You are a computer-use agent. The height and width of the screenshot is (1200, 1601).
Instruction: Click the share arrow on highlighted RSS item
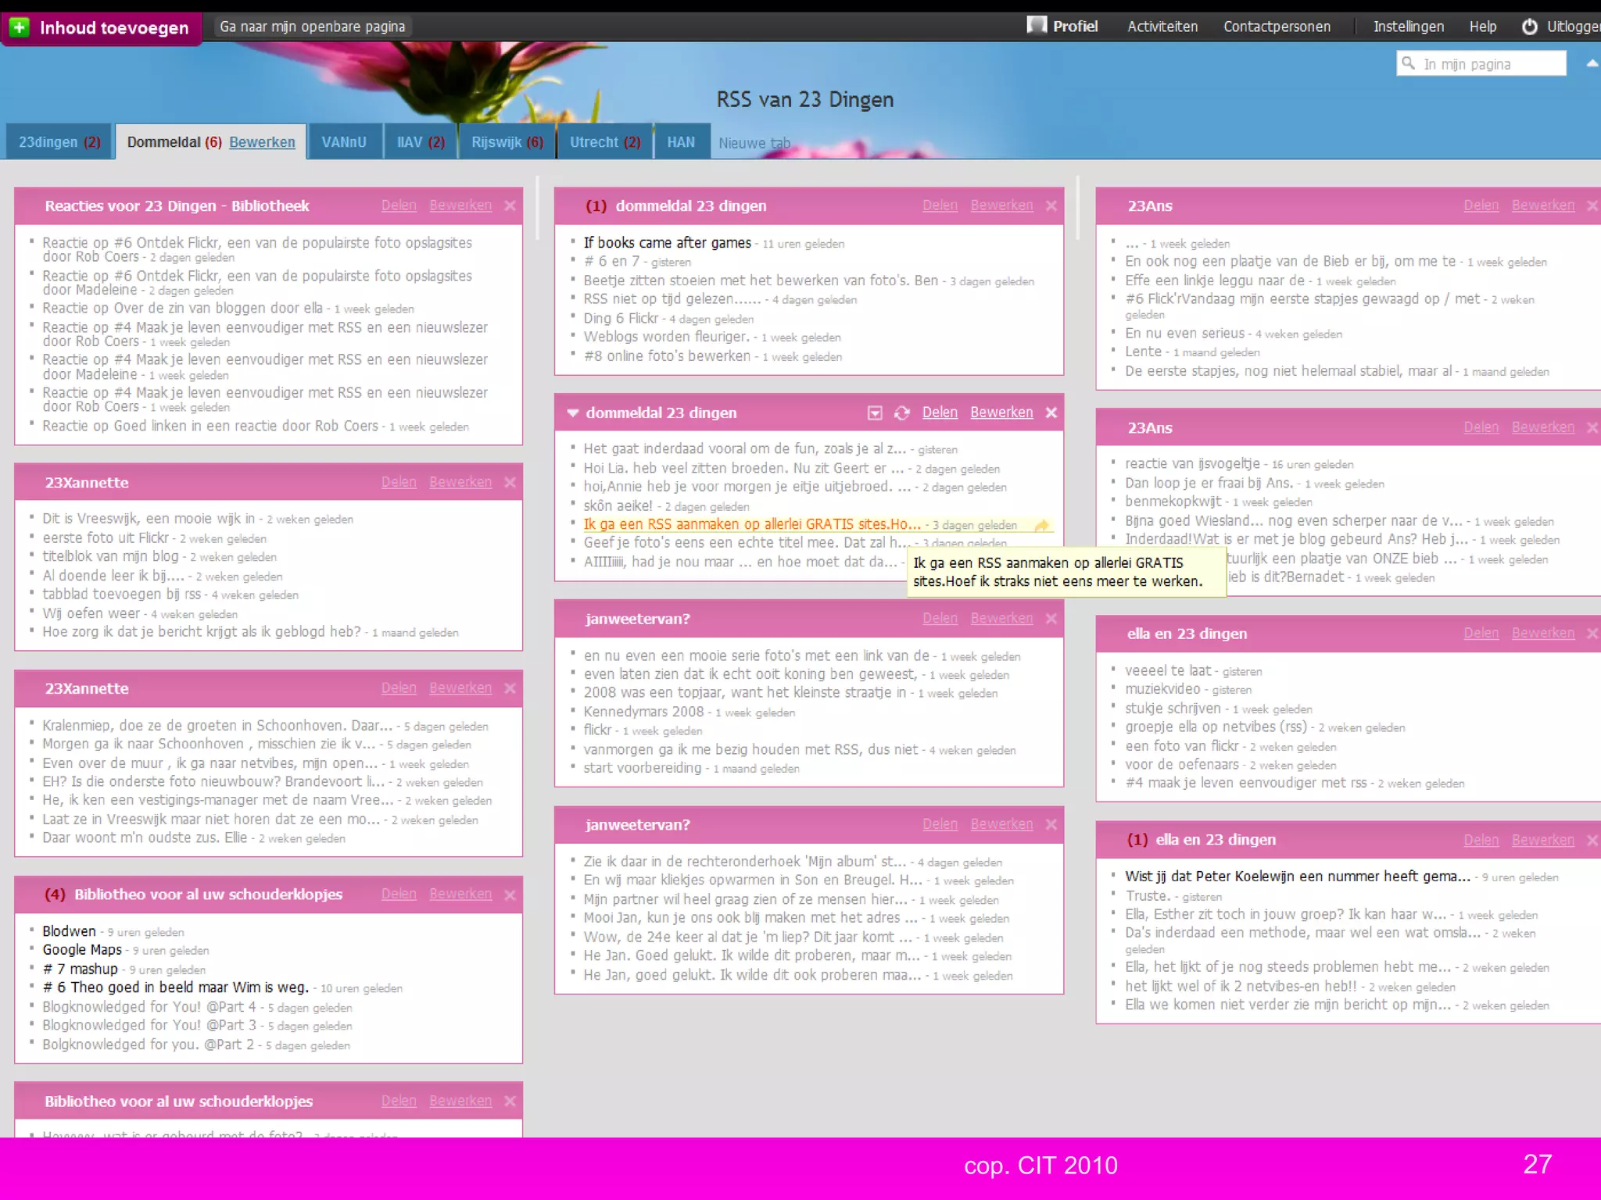pyautogui.click(x=1041, y=526)
